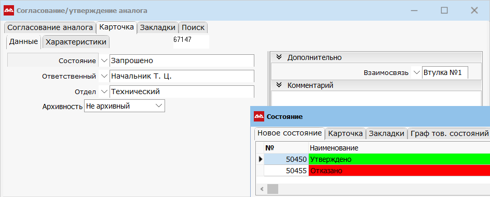Open Карточка tab in Состояние window
Screen dimensions: 490x197
coord(345,134)
